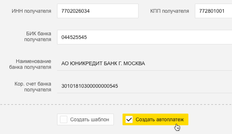Place cursor in the value 7702026034
Viewport: 232px width, 134px height.
pos(76,11)
